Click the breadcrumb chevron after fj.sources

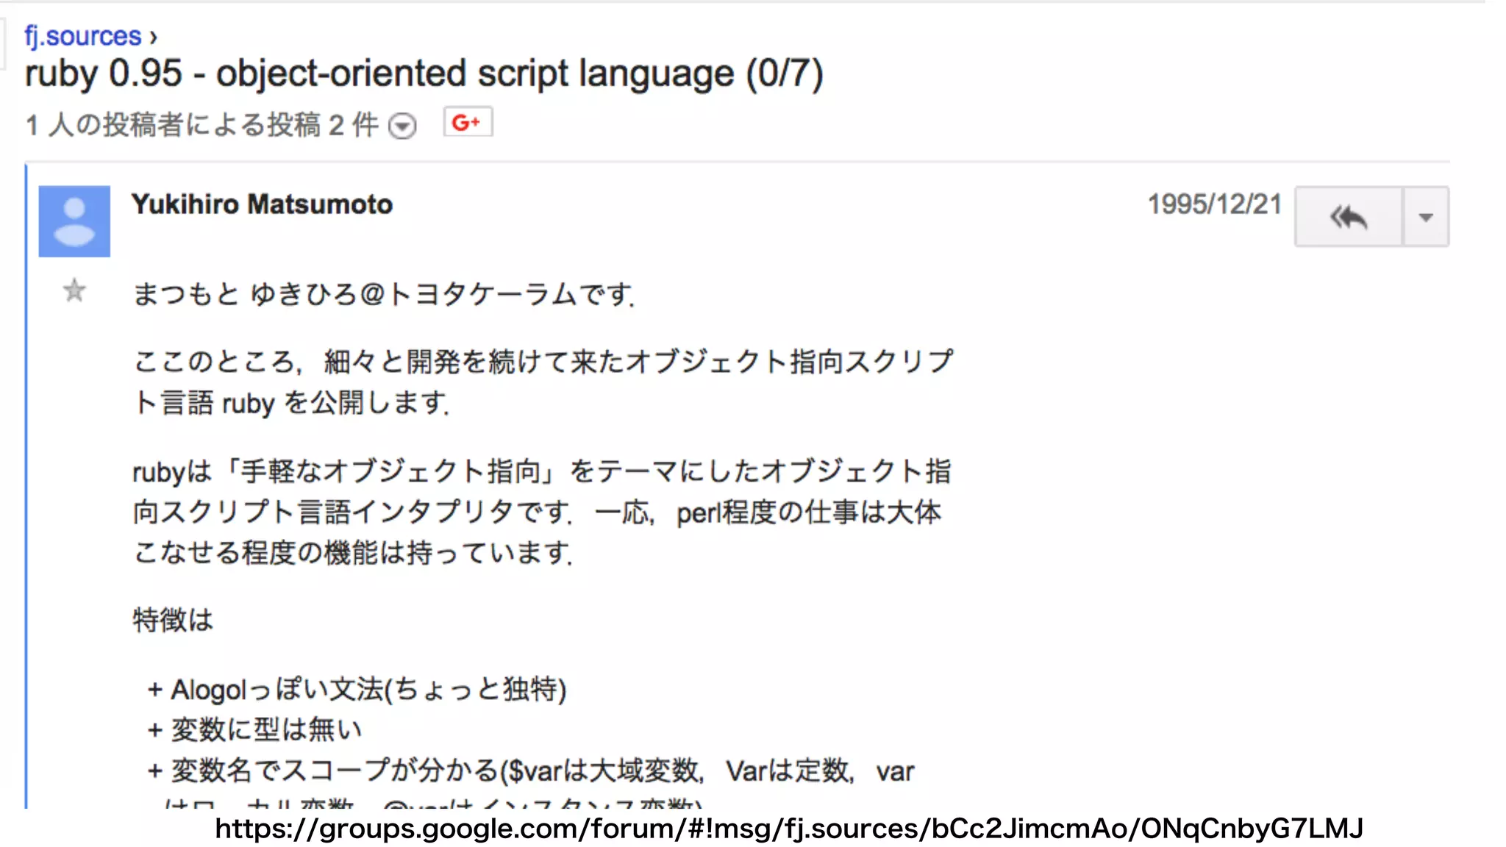point(153,37)
